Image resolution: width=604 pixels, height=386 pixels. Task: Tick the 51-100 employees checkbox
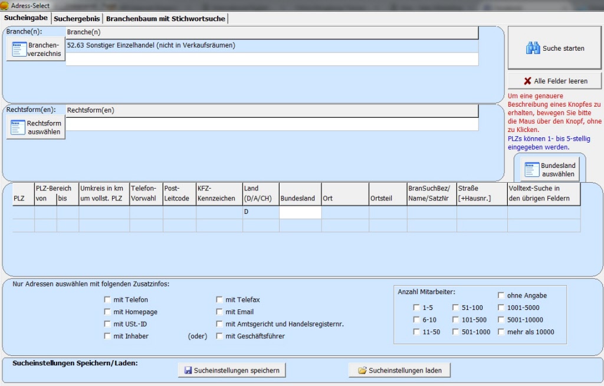[455, 308]
